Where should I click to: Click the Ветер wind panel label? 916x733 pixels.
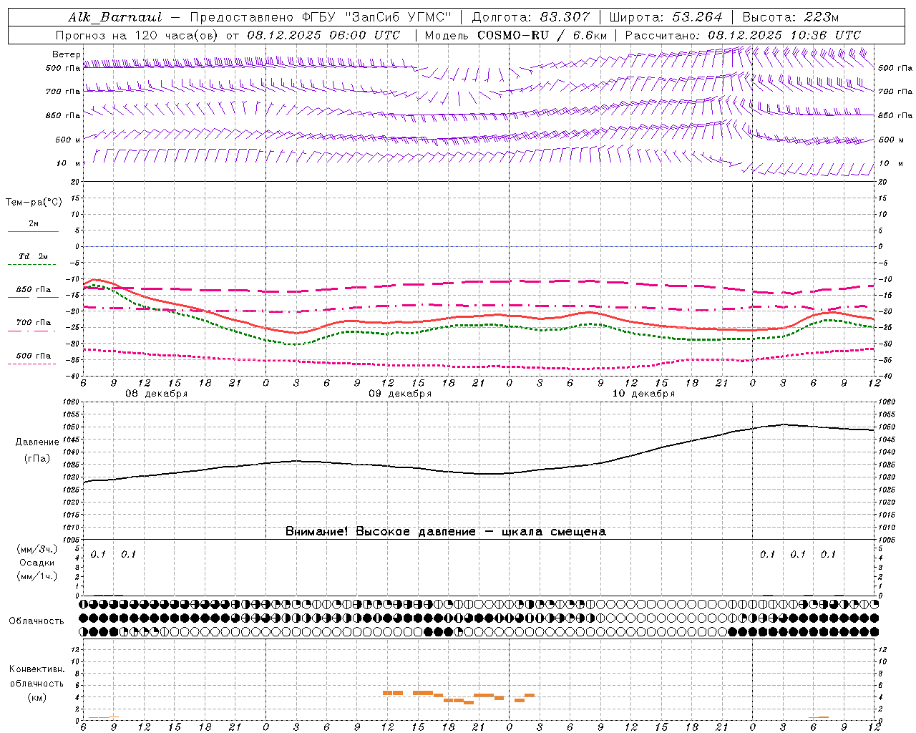click(x=66, y=54)
